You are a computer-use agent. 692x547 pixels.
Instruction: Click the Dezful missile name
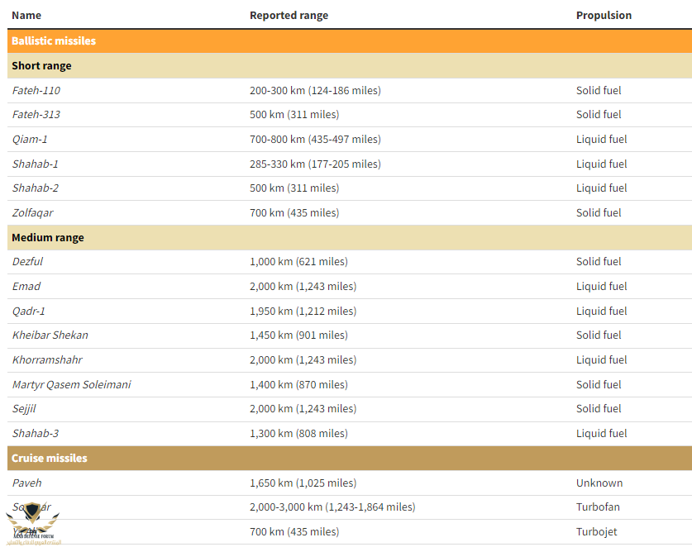point(27,261)
